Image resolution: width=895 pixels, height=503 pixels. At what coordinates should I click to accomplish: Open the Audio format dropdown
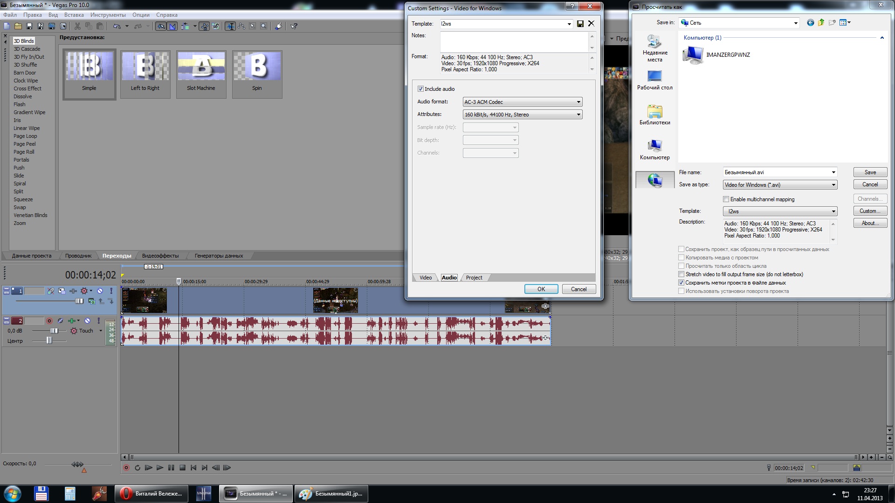click(578, 102)
